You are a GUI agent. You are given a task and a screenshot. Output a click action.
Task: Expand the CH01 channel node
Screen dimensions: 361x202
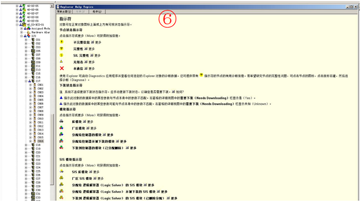(30, 85)
